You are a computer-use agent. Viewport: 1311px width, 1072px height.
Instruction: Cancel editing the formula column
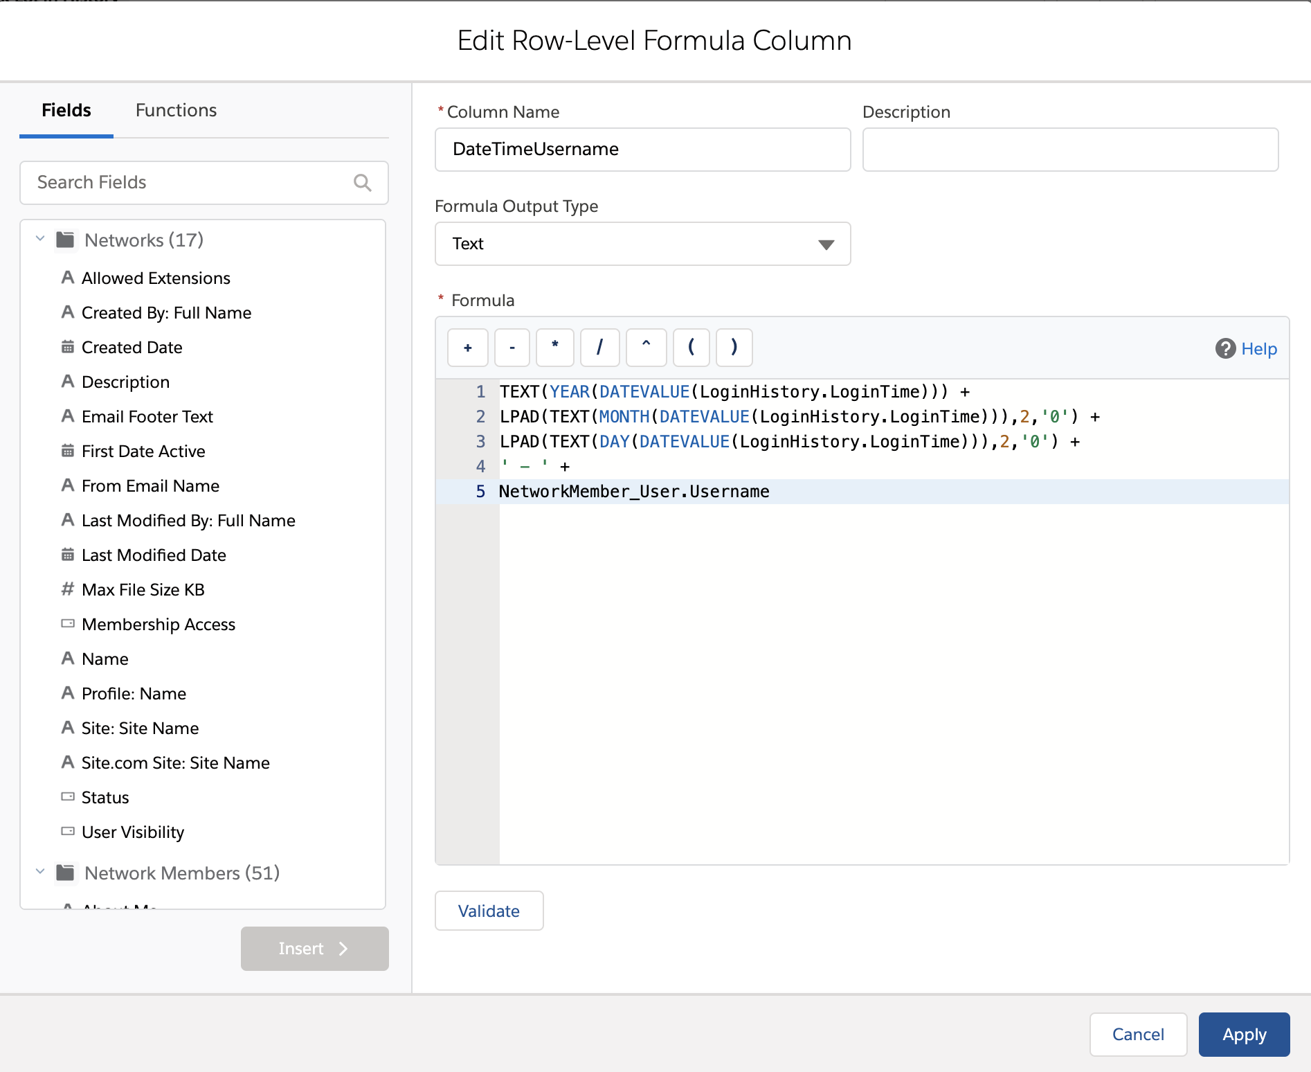point(1138,1035)
